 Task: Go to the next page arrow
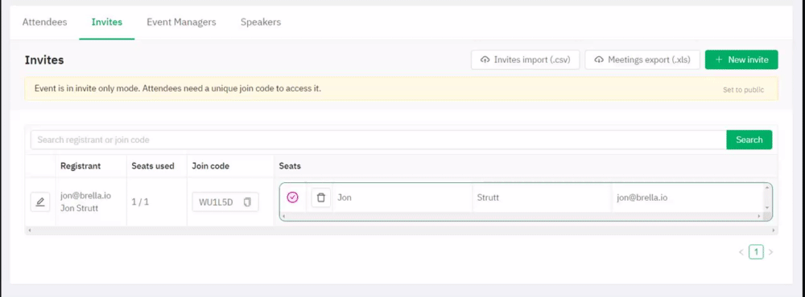click(x=770, y=252)
